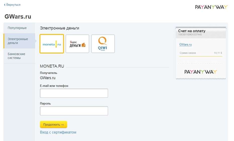Viewport: 234px width, 141px height.
Task: Click the Продолжить button
Action: coord(53,124)
